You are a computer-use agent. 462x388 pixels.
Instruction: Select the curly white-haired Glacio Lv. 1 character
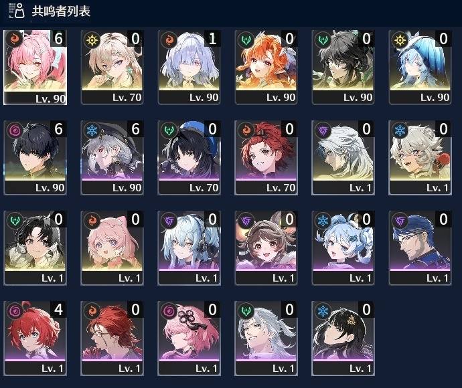pos(420,157)
